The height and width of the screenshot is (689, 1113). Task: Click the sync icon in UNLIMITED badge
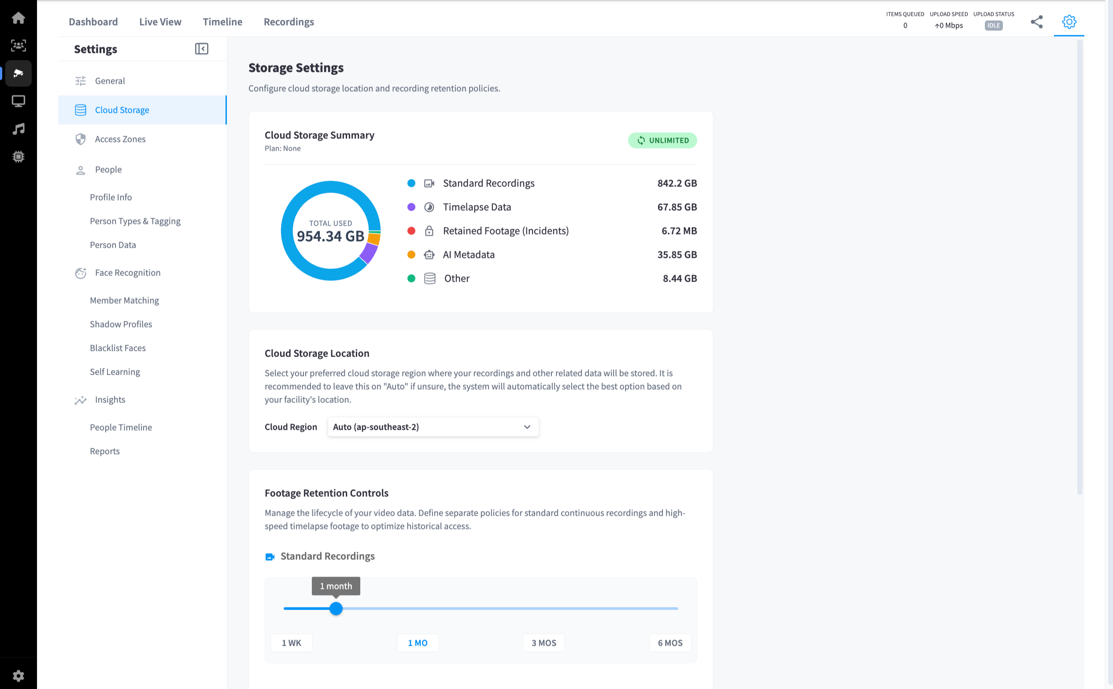pos(641,140)
